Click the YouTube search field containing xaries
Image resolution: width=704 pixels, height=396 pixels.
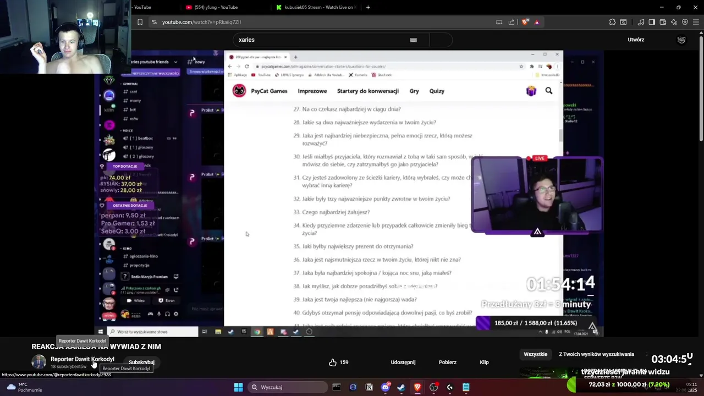[331, 40]
